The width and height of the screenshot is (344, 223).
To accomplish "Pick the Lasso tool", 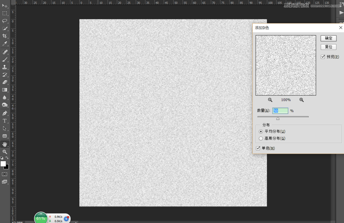I will (x=5, y=21).
